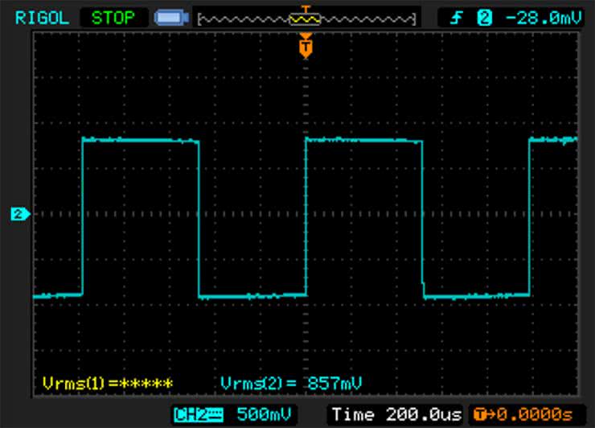The image size is (595, 428).
Task: Select the 0.0000s trigger offset value
Action: coord(531,414)
